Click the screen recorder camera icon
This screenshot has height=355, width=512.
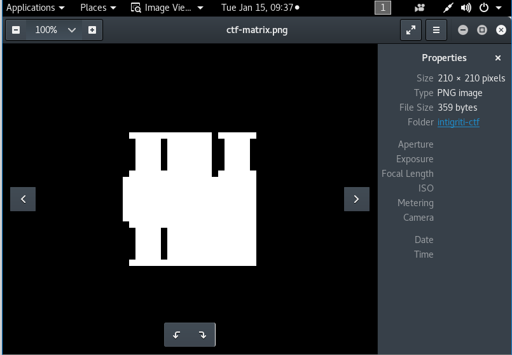click(419, 8)
